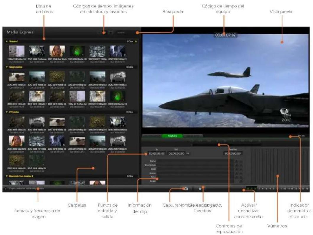The image size is (313, 235).
Task: Click the In timecode field
Action: [x=157, y=154]
